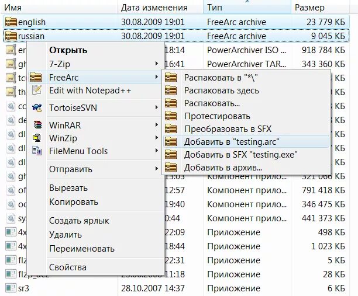Click the icon beside Добавить в архив...
The width and height of the screenshot is (358, 296).
[x=171, y=168]
